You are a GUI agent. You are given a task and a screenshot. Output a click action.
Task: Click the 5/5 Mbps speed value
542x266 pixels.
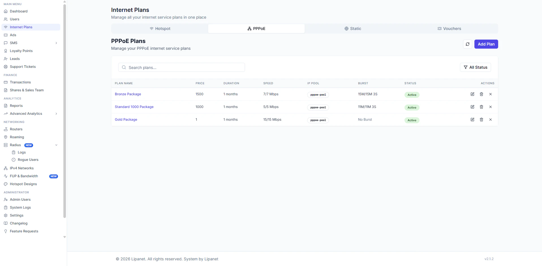pos(271,107)
